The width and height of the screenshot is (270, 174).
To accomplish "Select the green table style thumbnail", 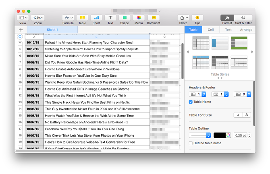I will (x=239, y=42).
